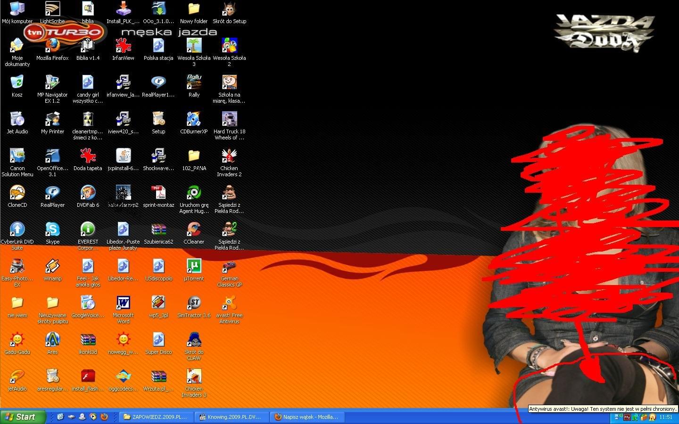Open the Kosz recycle bin
The height and width of the screenshot is (424, 679).
tap(17, 82)
